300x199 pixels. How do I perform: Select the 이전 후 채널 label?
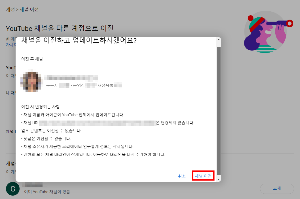32,59
